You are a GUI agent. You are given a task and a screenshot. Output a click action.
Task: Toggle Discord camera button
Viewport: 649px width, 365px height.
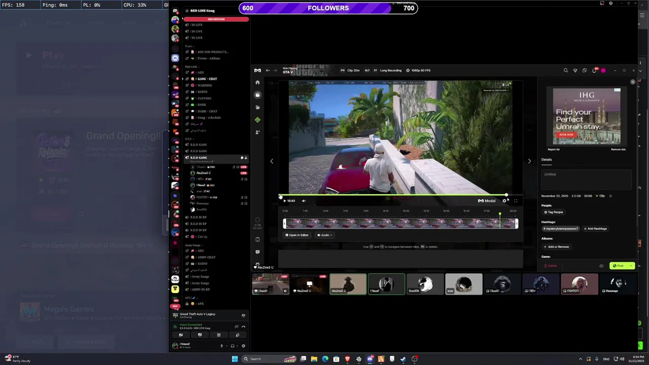[181, 335]
